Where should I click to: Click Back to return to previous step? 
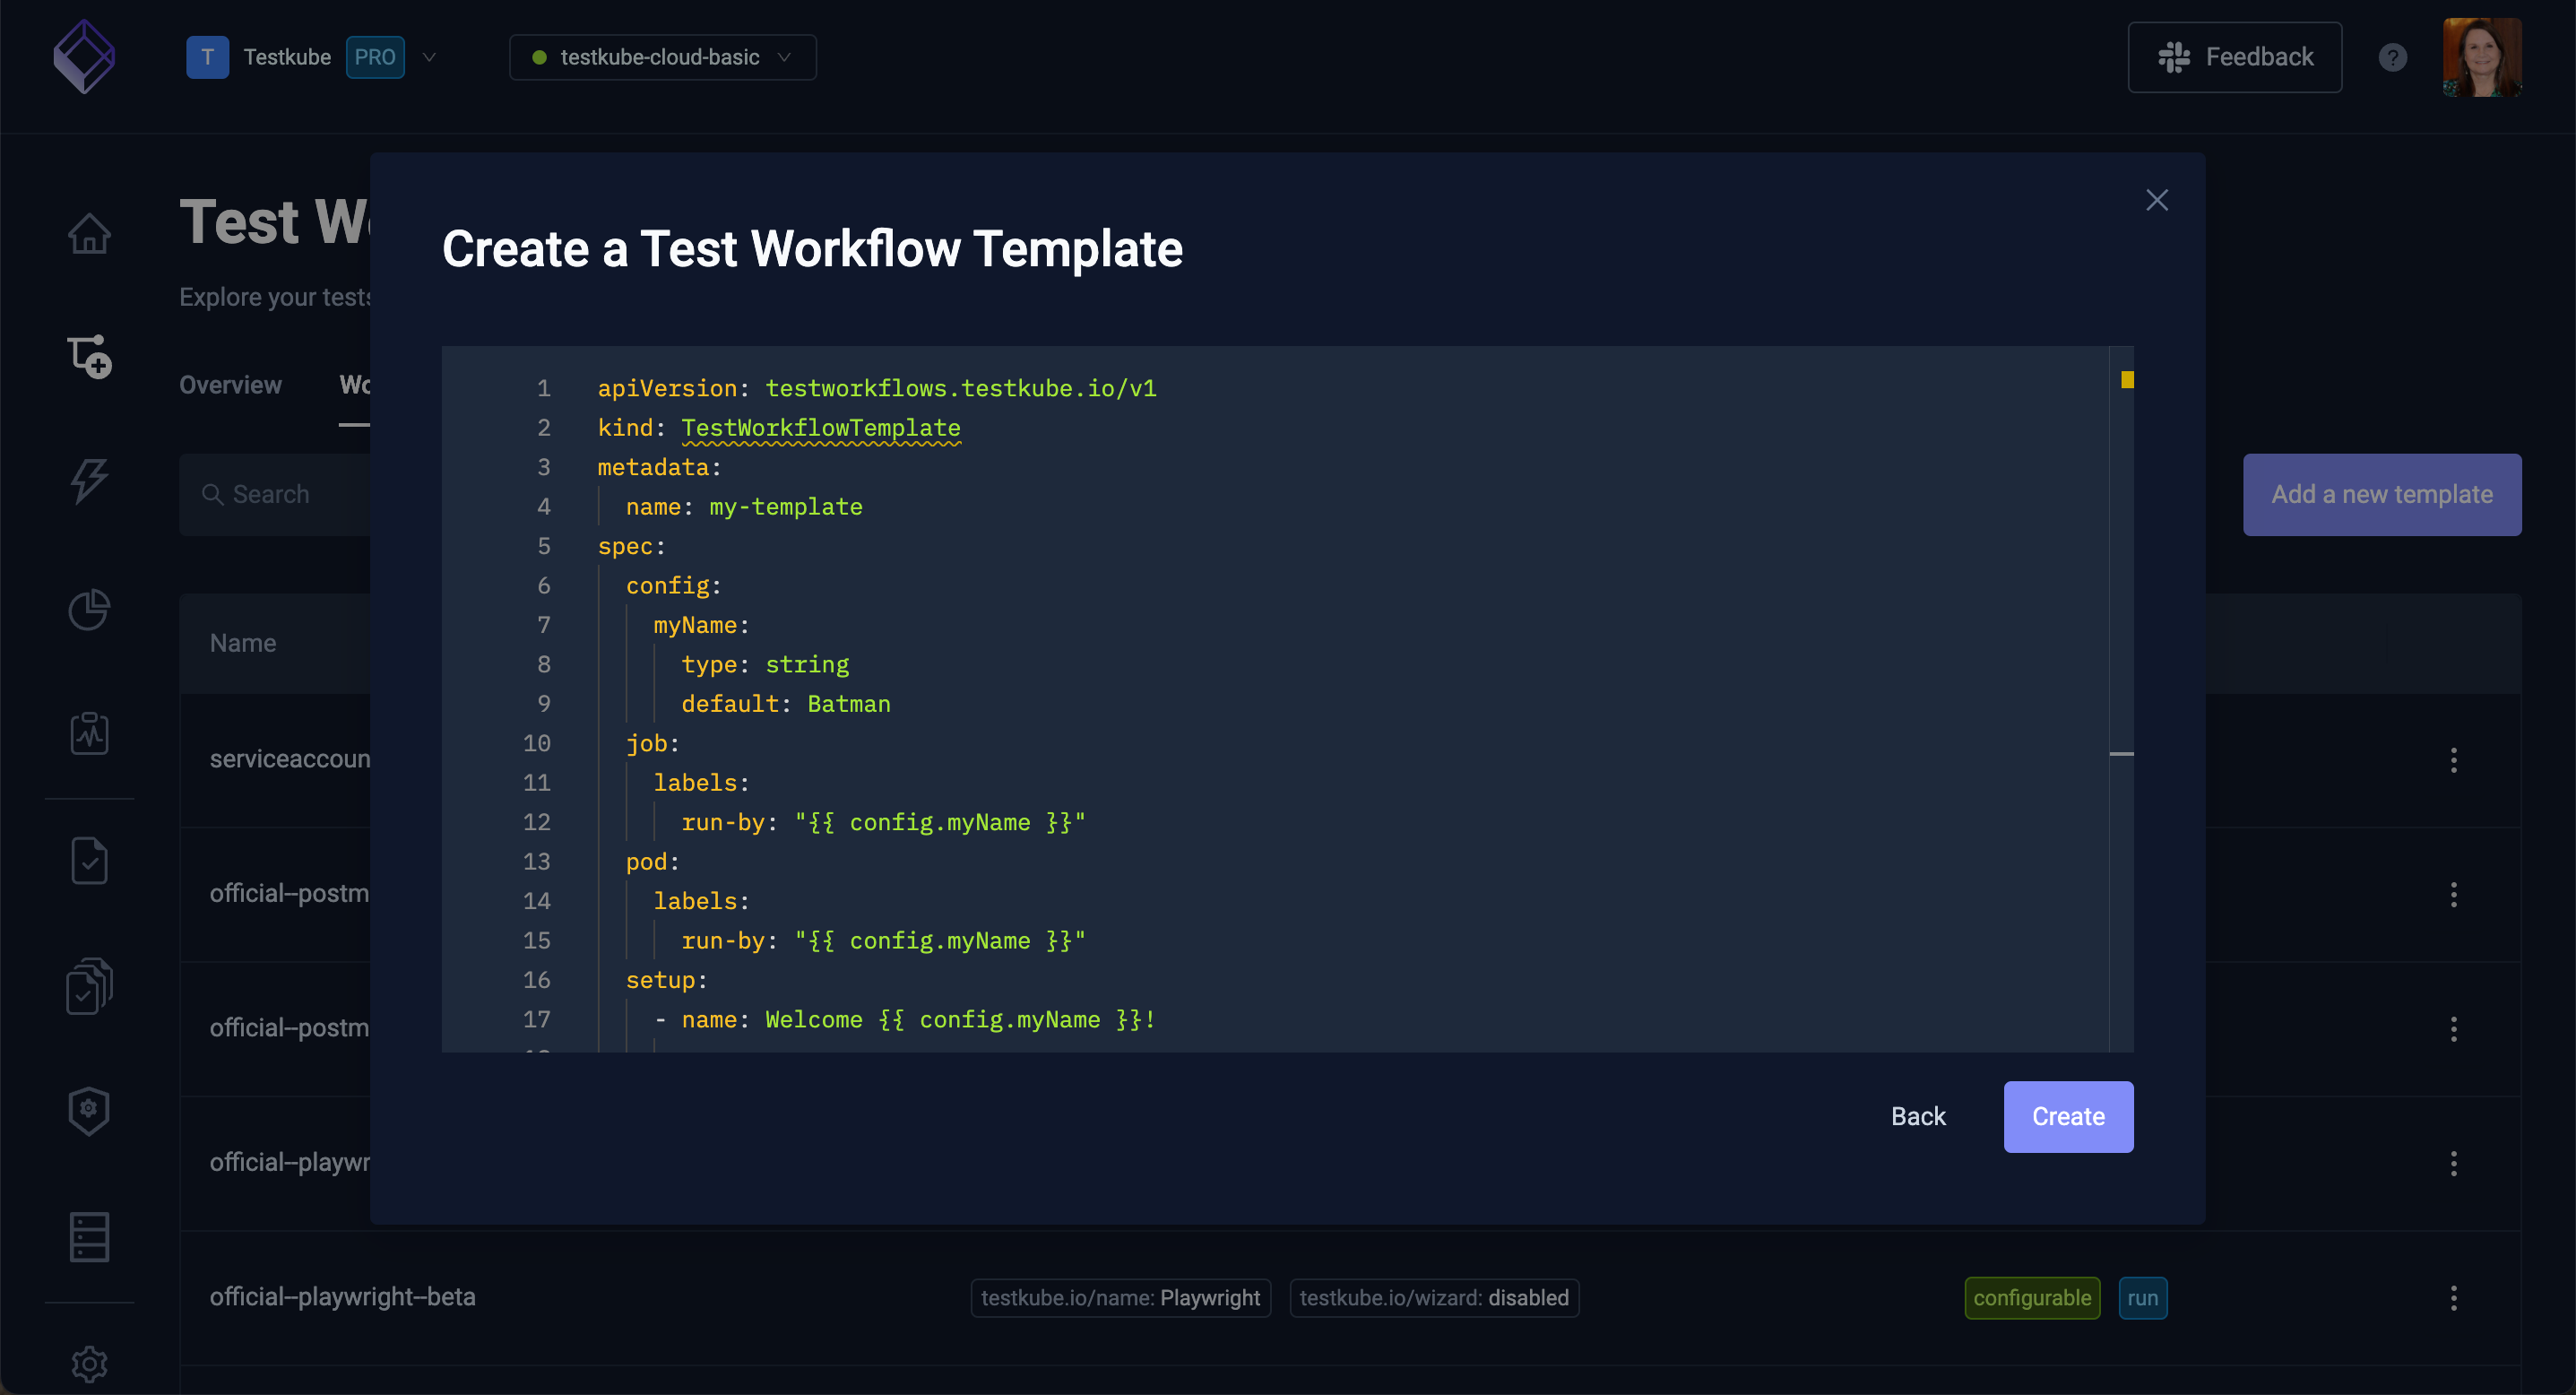pos(1918,1117)
